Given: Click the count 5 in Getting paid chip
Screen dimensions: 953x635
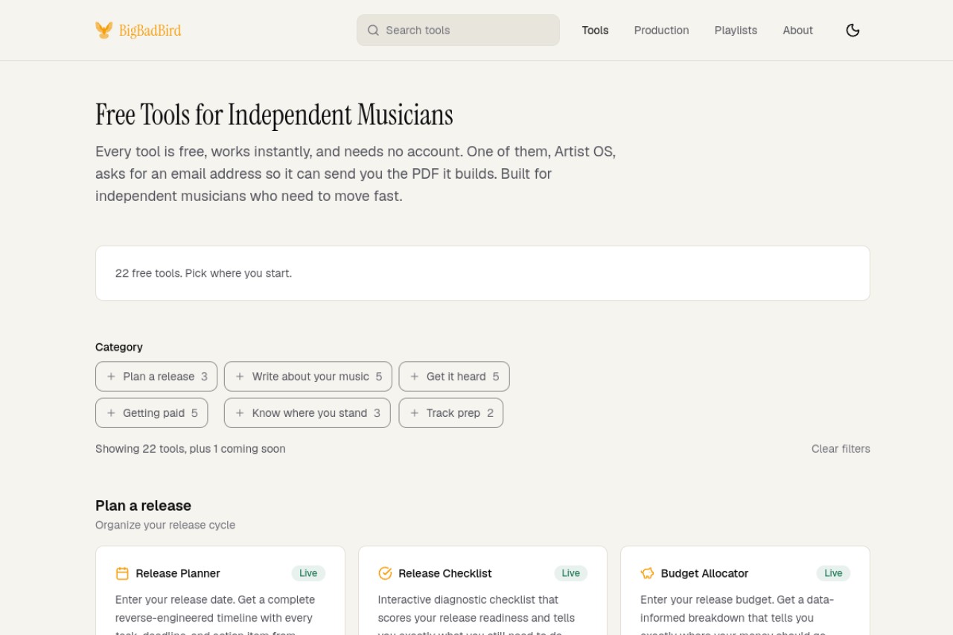Looking at the screenshot, I should point(194,413).
